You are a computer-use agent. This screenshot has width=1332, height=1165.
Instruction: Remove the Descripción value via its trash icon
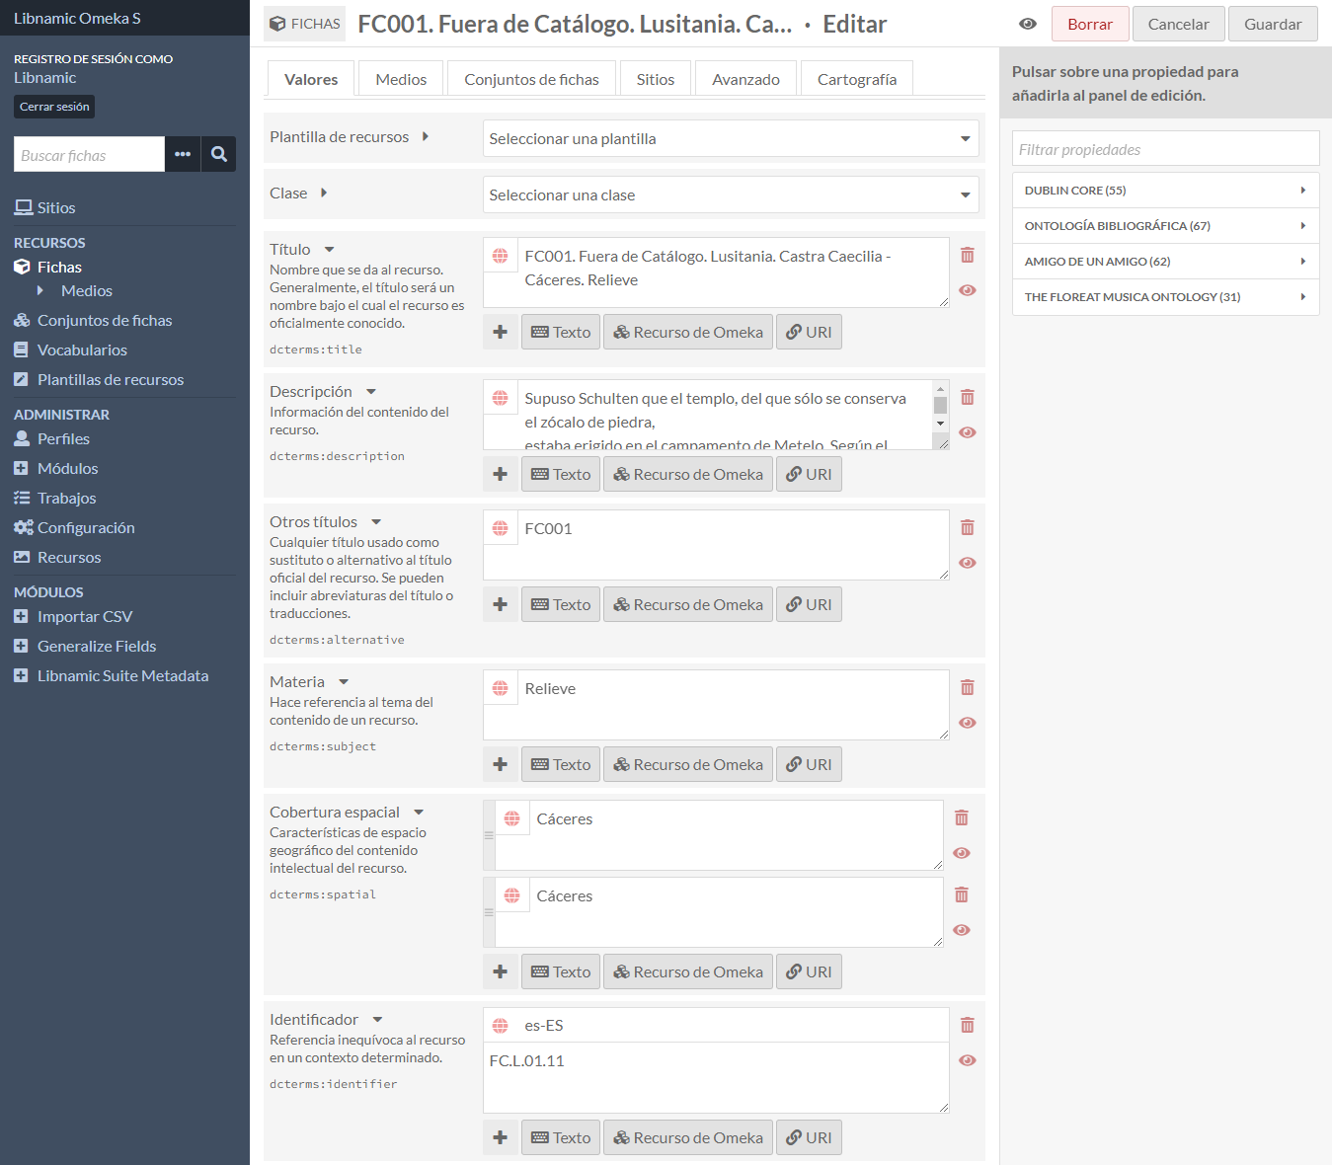tap(968, 397)
